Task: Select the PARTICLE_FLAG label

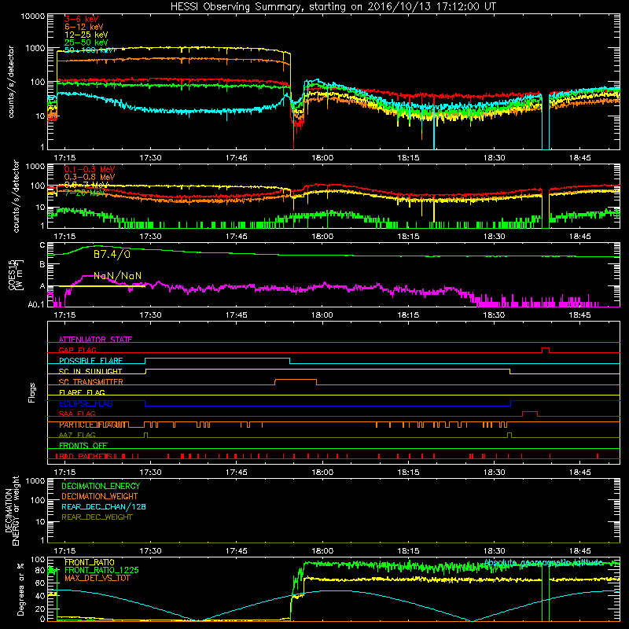Action: (88, 425)
